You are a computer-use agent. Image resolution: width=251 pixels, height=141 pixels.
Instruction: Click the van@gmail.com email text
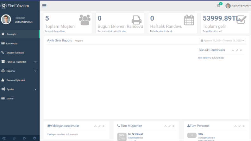(x=206, y=138)
